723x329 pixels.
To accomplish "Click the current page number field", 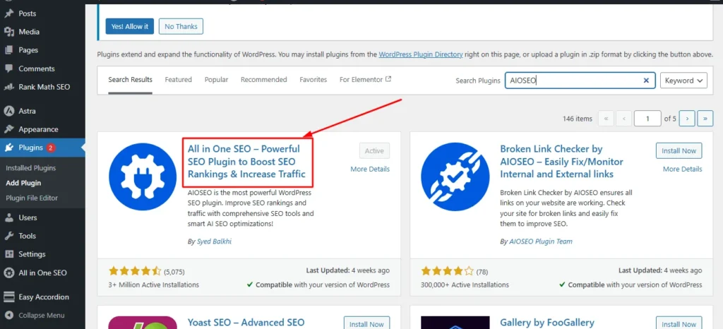I will click(x=647, y=119).
